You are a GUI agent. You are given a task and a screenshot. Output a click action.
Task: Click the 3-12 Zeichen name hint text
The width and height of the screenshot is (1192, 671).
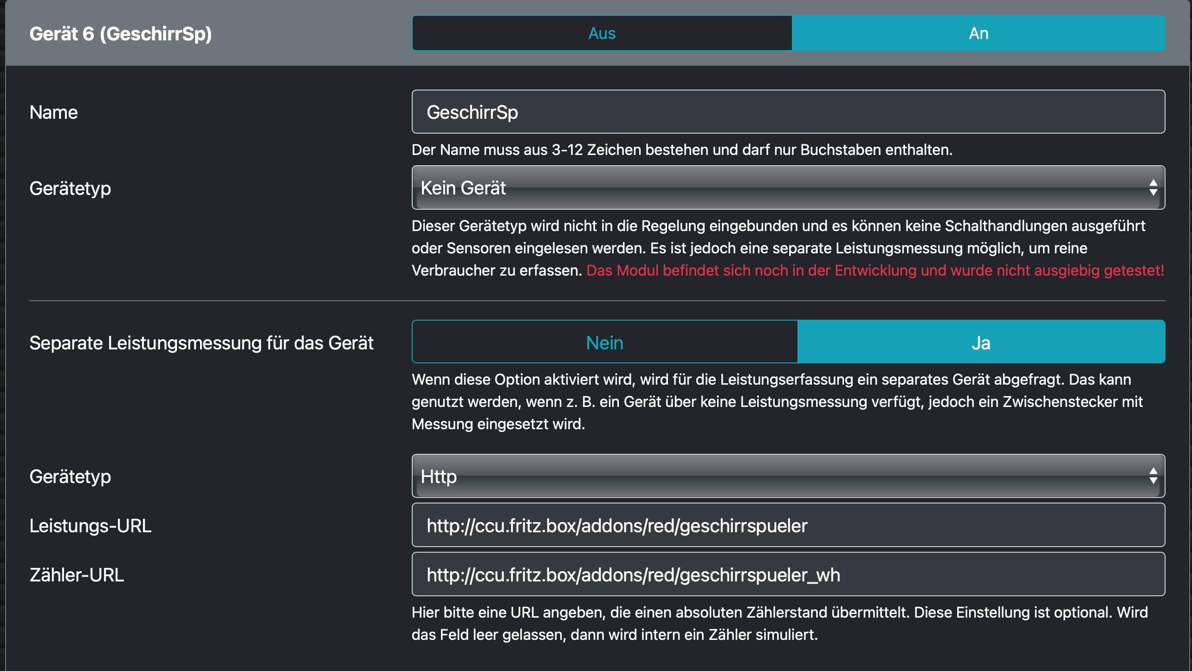coord(681,150)
